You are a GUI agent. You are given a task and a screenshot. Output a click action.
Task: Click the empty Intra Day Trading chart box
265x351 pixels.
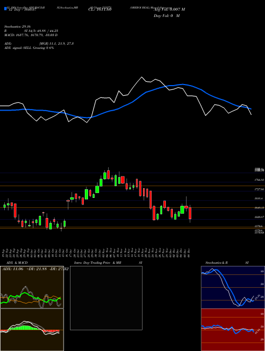(x=106, y=298)
